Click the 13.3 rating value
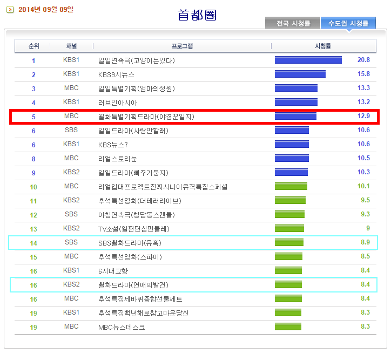 tap(363, 87)
